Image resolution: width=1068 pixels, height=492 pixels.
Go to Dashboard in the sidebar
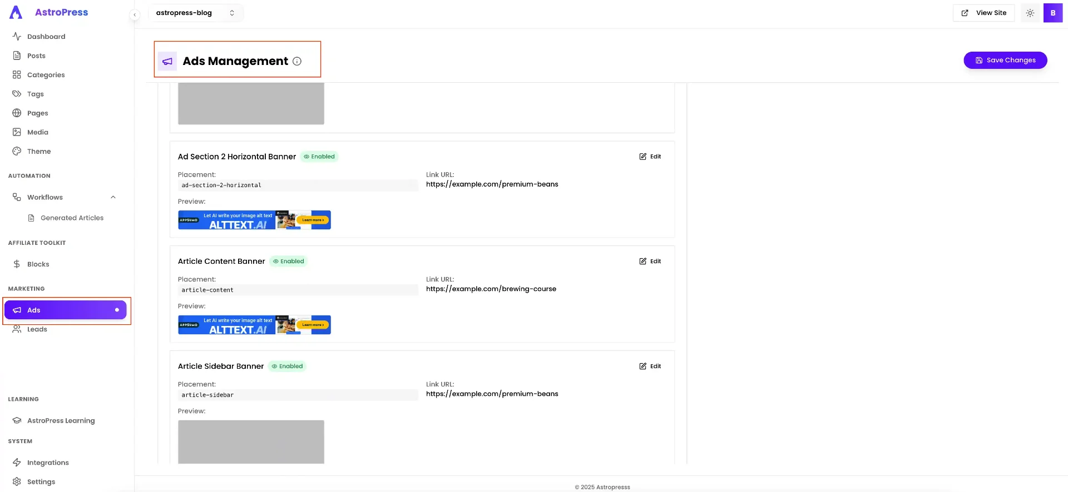(46, 37)
